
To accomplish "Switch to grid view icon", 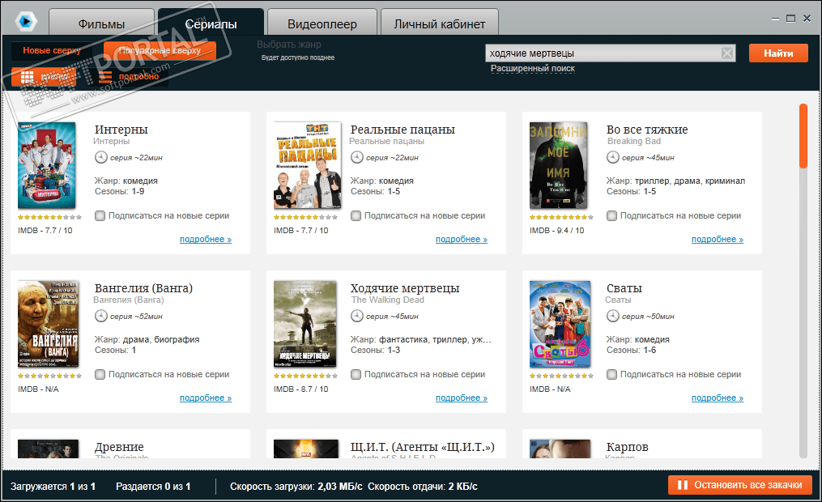I will (28, 77).
